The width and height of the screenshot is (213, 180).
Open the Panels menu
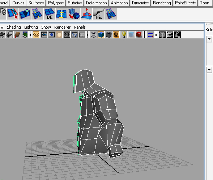80,27
